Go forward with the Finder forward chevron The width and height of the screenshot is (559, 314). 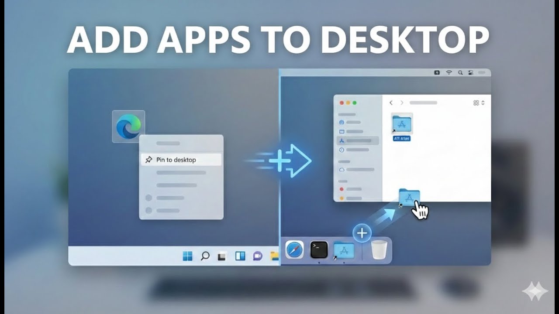[402, 103]
